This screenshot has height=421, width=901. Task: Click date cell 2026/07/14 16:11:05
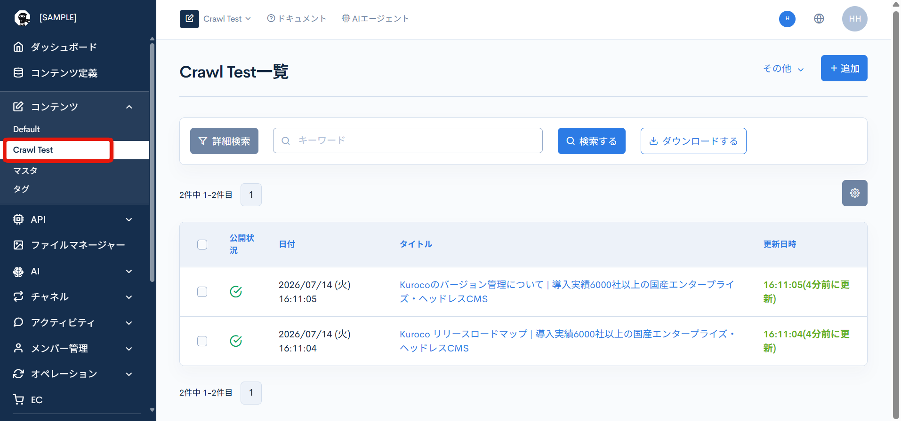point(314,292)
